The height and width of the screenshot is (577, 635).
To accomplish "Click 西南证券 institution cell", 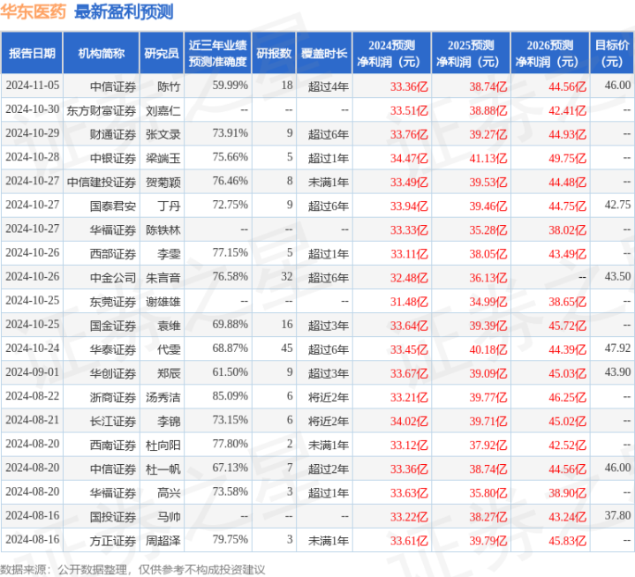I will click(113, 445).
